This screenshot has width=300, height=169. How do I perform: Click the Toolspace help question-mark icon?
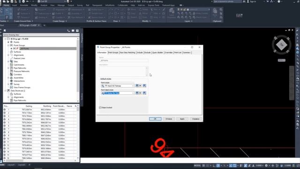click(77, 31)
